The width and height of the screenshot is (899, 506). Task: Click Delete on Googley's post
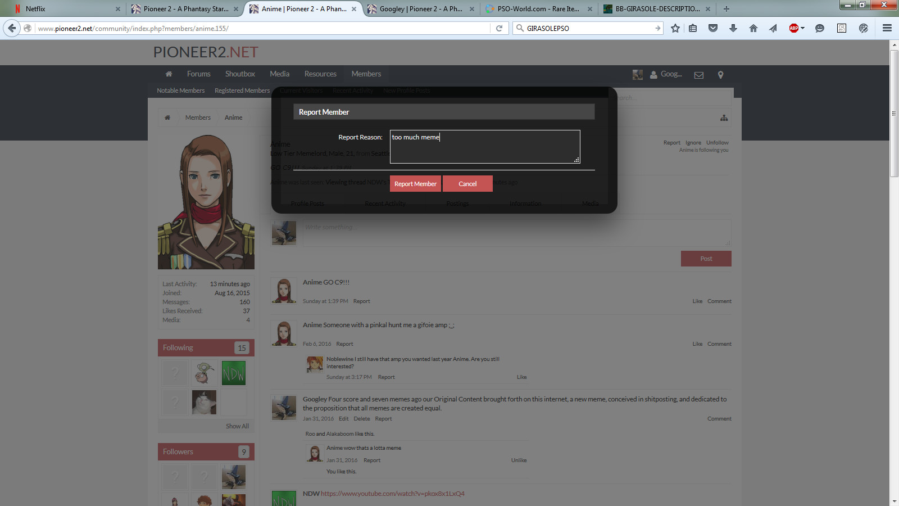pyautogui.click(x=362, y=419)
